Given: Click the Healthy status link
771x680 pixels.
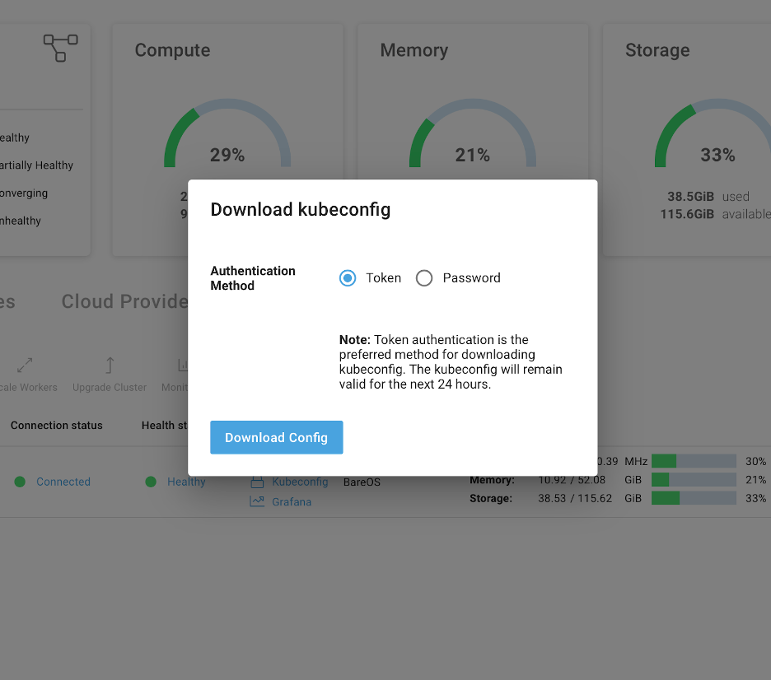Looking at the screenshot, I should 186,482.
